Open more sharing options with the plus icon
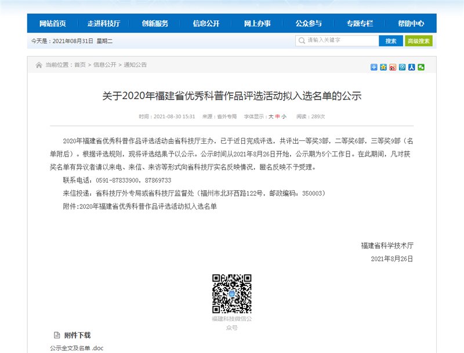 [373, 67]
